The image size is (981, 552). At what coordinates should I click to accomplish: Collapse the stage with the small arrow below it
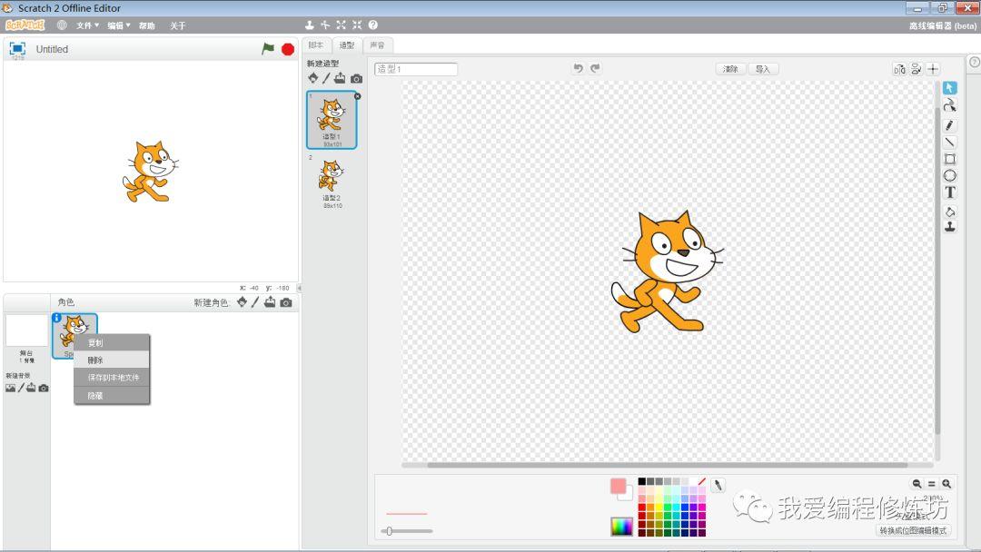(x=299, y=288)
